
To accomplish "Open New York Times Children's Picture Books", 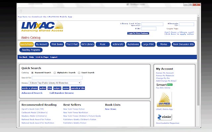I will pyautogui.click(x=82, y=116).
